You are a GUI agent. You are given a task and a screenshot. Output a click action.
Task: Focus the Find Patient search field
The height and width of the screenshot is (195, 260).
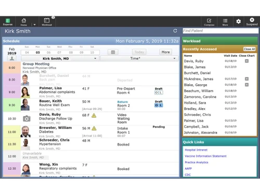(220, 31)
